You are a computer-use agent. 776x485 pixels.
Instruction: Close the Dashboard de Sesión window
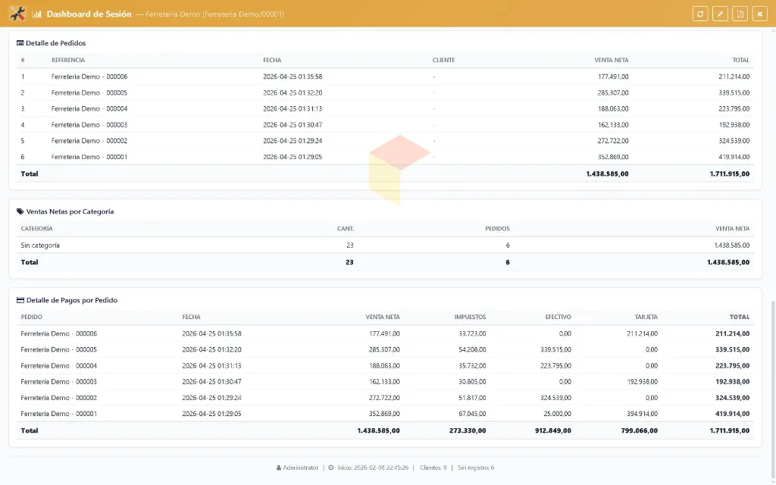[759, 14]
